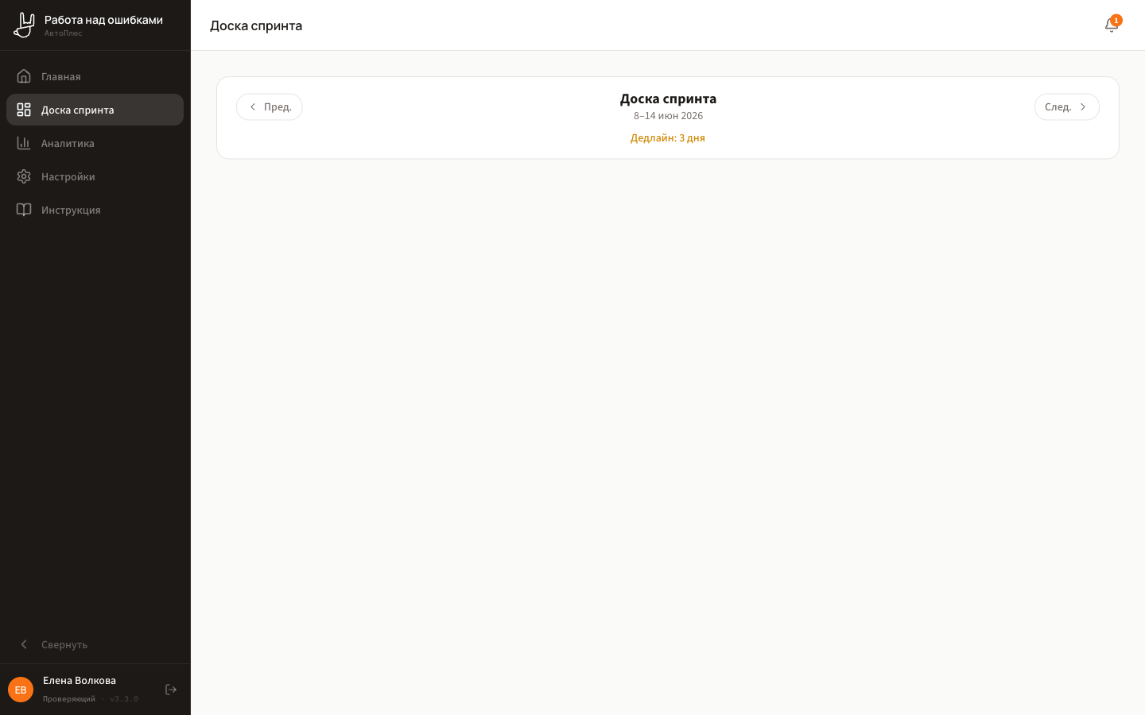Open Инструкция page
Image resolution: width=1145 pixels, height=715 pixels.
click(95, 210)
